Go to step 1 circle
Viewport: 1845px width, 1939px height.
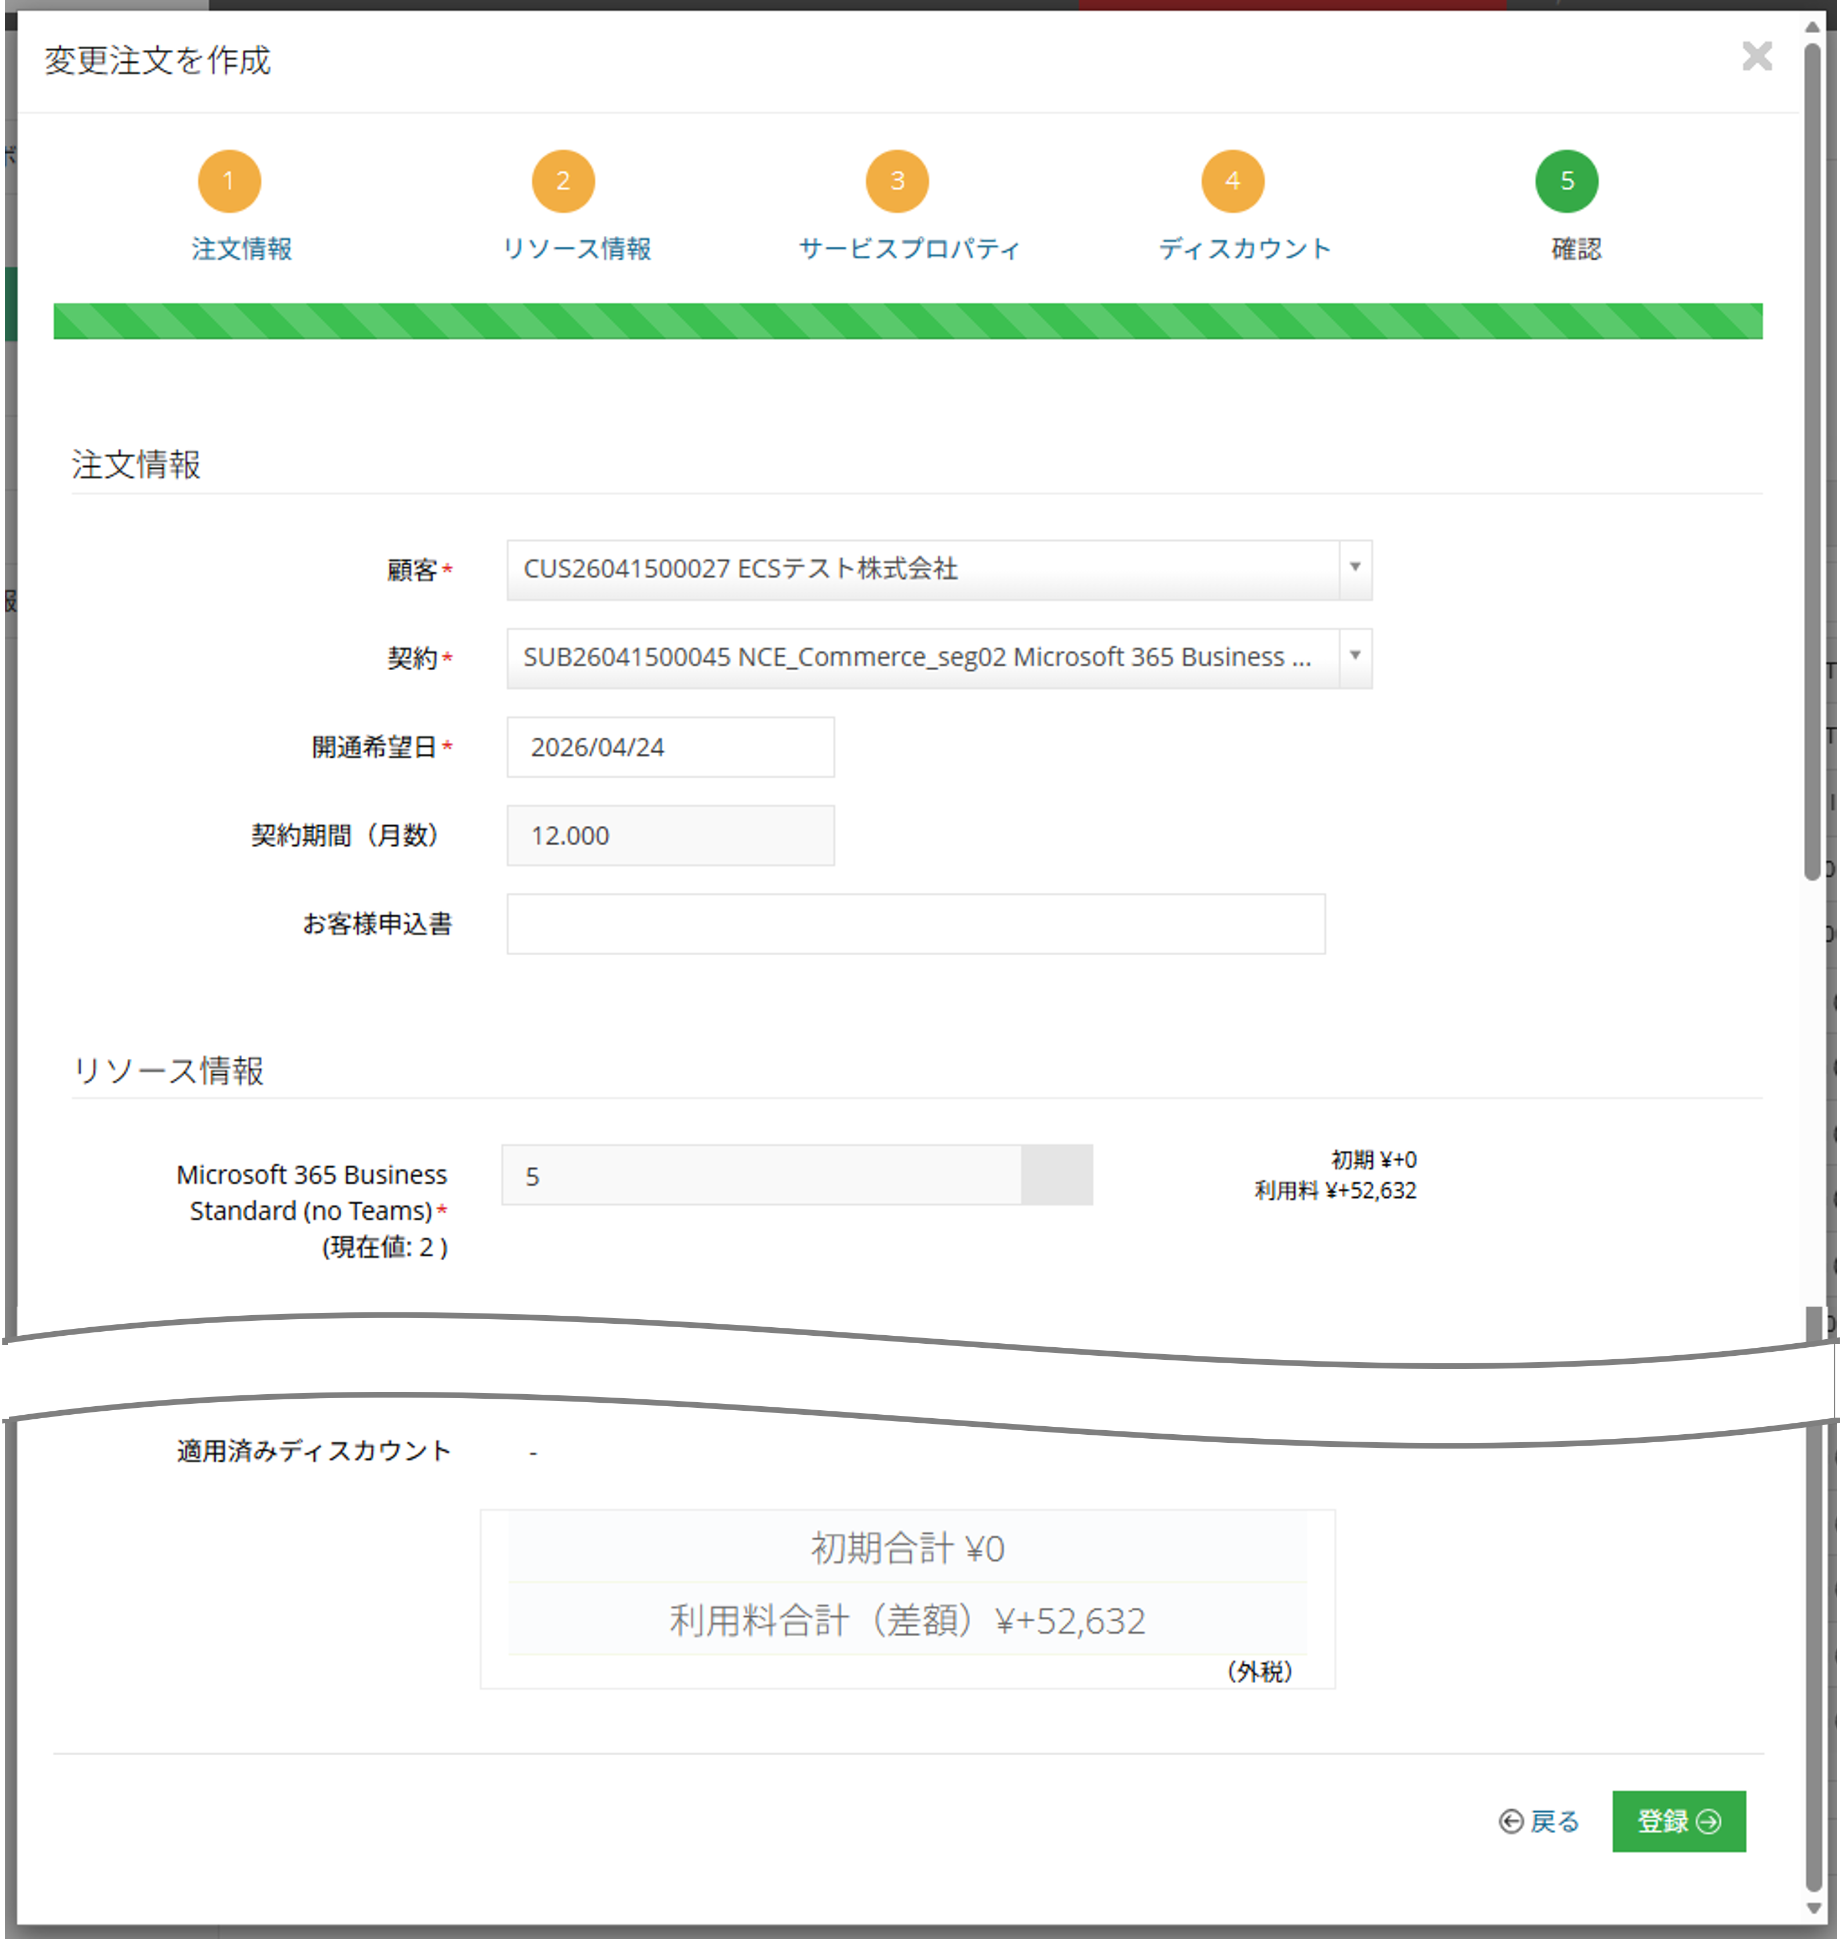click(x=229, y=181)
